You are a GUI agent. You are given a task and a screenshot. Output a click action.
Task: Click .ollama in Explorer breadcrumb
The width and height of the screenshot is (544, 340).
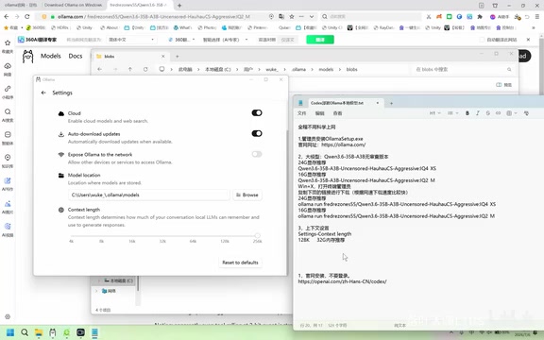click(x=298, y=69)
